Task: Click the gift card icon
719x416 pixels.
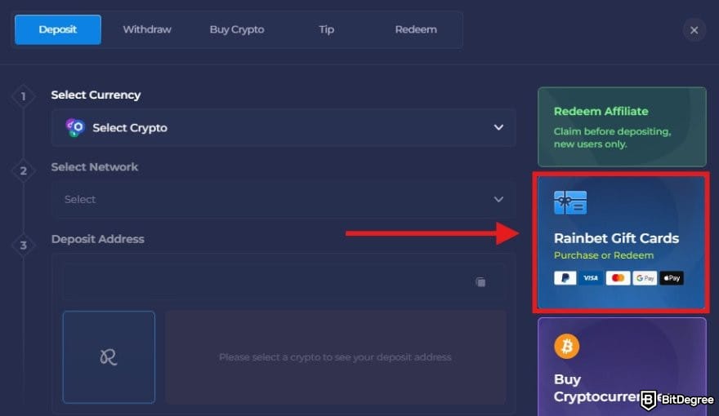Action: 570,203
